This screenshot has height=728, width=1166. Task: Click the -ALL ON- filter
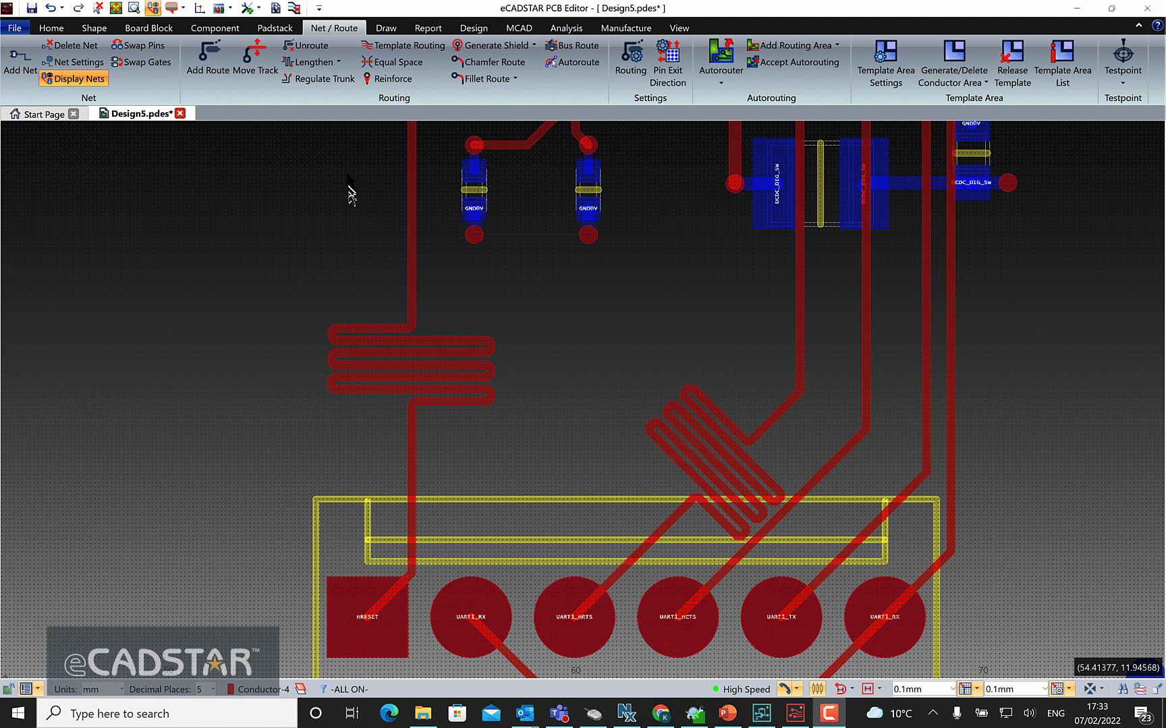345,689
